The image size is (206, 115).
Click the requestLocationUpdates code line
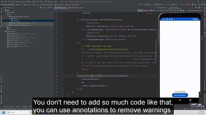click(103, 76)
